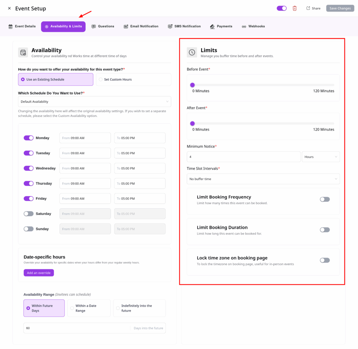Click the Webhooks link icon
Image resolution: width=358 pixels, height=349 pixels.
[244, 27]
